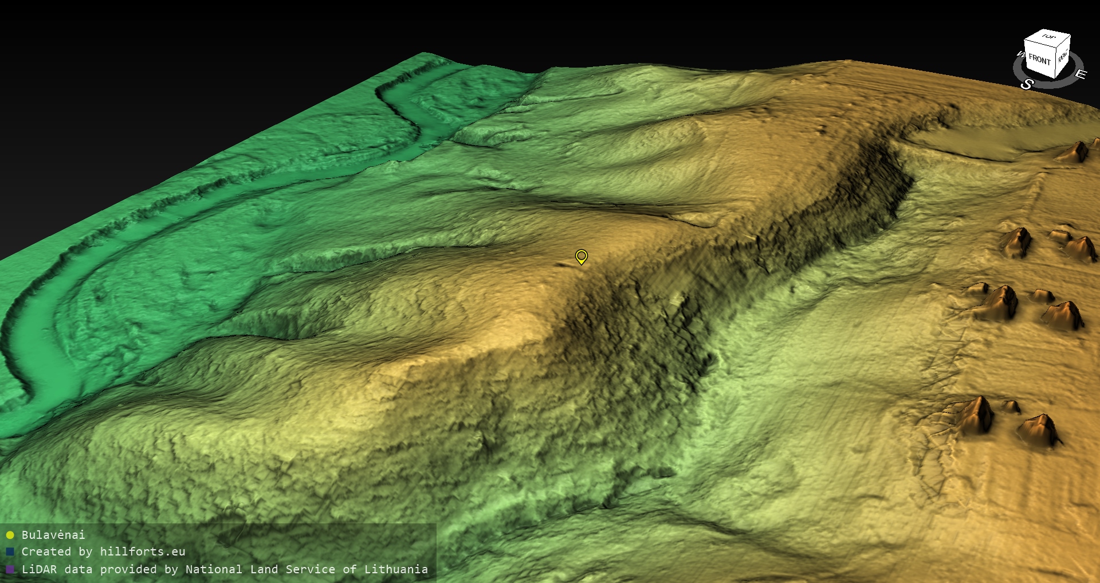This screenshot has height=583, width=1100.
Task: Open the National Land Service of Lithuania credit
Action: pos(307,569)
